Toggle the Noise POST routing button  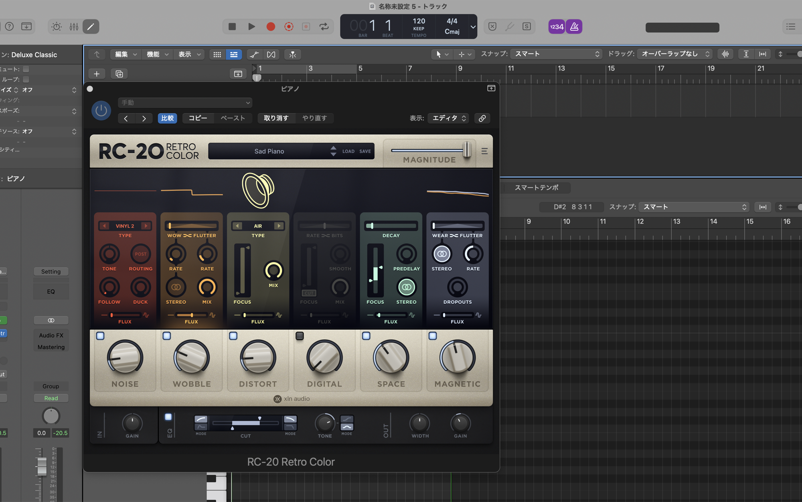140,254
